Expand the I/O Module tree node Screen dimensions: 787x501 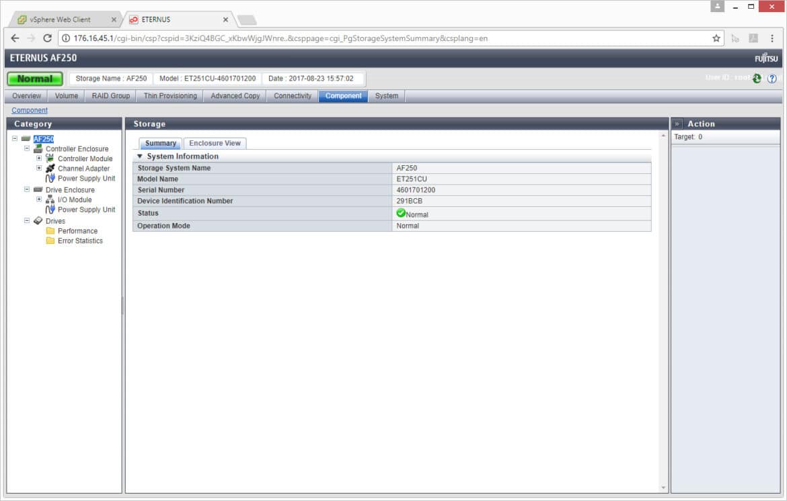pos(38,199)
